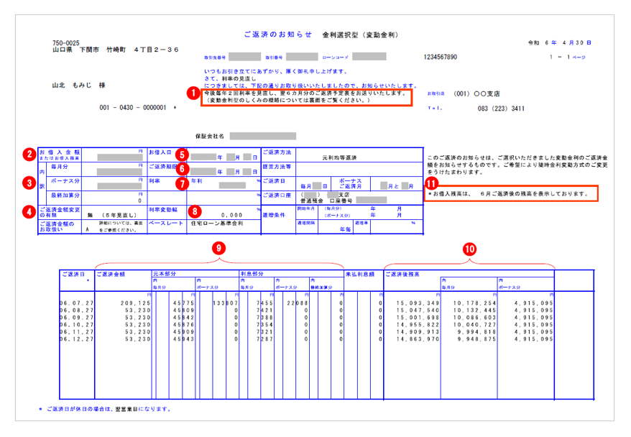The image size is (631, 437).
Task: Select the 最終加算分 row label
Action: 65,195
